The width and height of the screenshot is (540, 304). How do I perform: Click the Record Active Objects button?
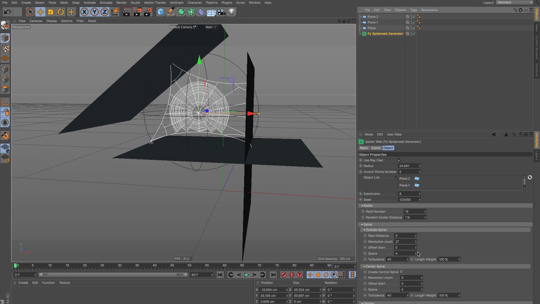pyautogui.click(x=283, y=275)
